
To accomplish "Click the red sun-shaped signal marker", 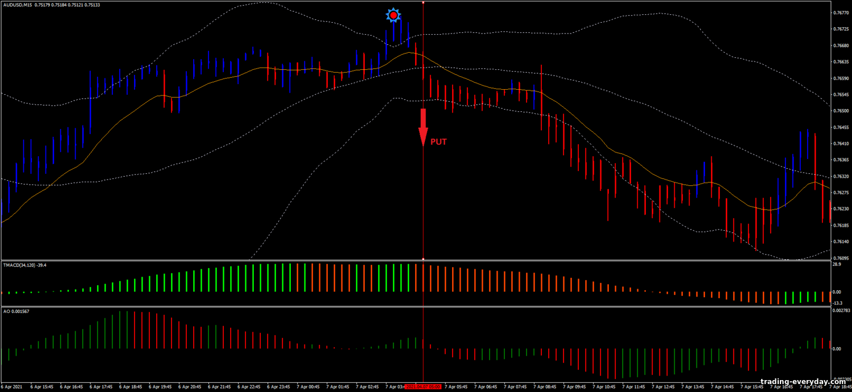I will (x=392, y=15).
